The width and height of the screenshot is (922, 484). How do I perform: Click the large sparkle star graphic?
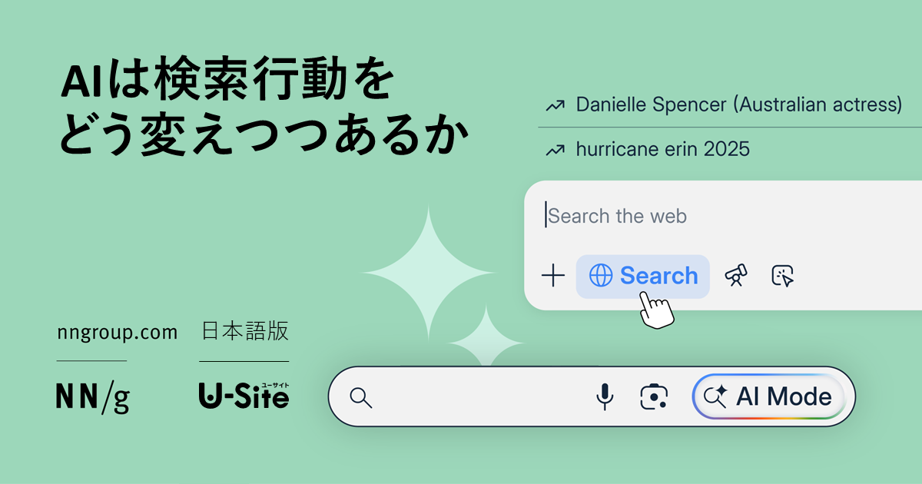(x=429, y=273)
